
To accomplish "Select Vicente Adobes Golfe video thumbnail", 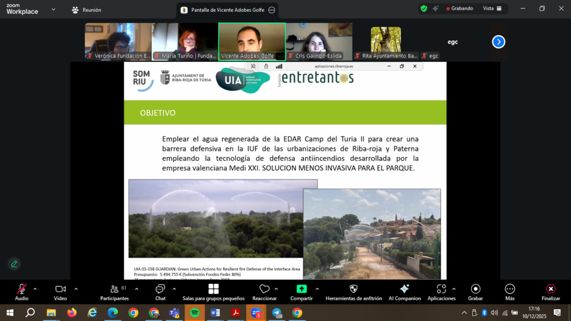I will (x=252, y=41).
